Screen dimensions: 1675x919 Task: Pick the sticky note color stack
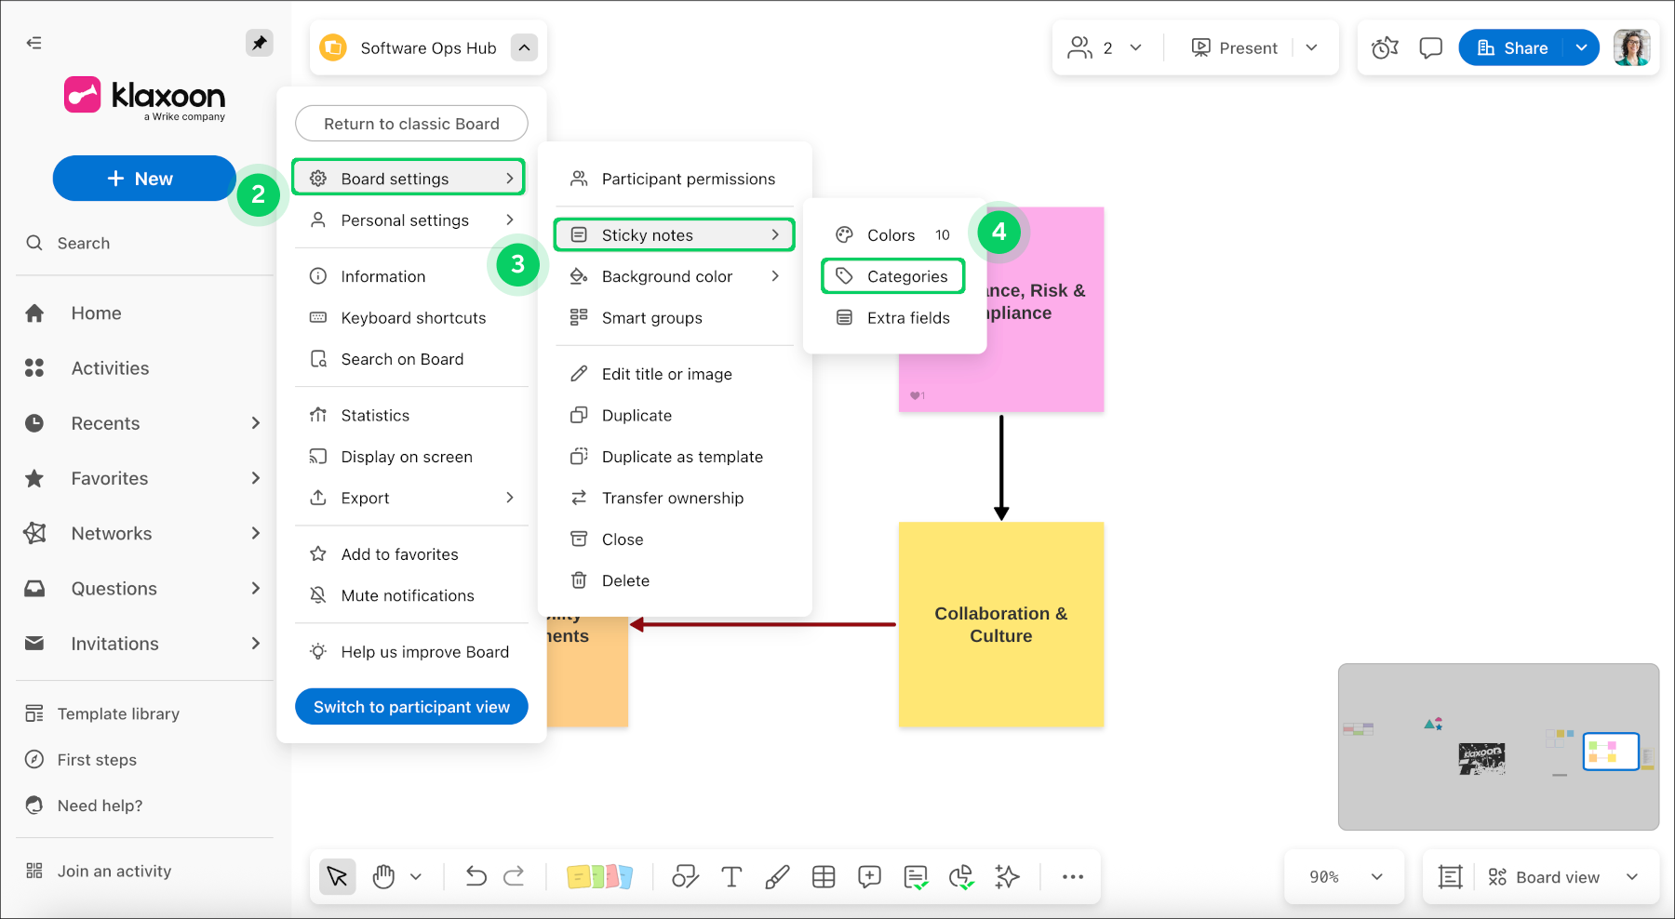pos(599,876)
